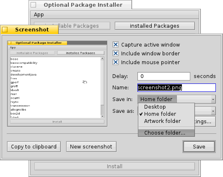
Task: Uncheck Capture active window
Action: point(116,45)
